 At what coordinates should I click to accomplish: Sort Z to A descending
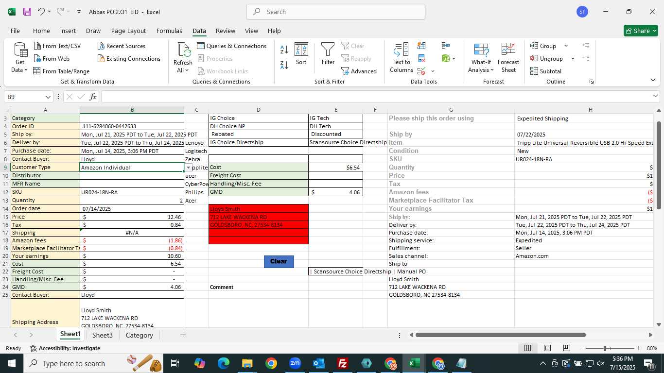coord(284,65)
